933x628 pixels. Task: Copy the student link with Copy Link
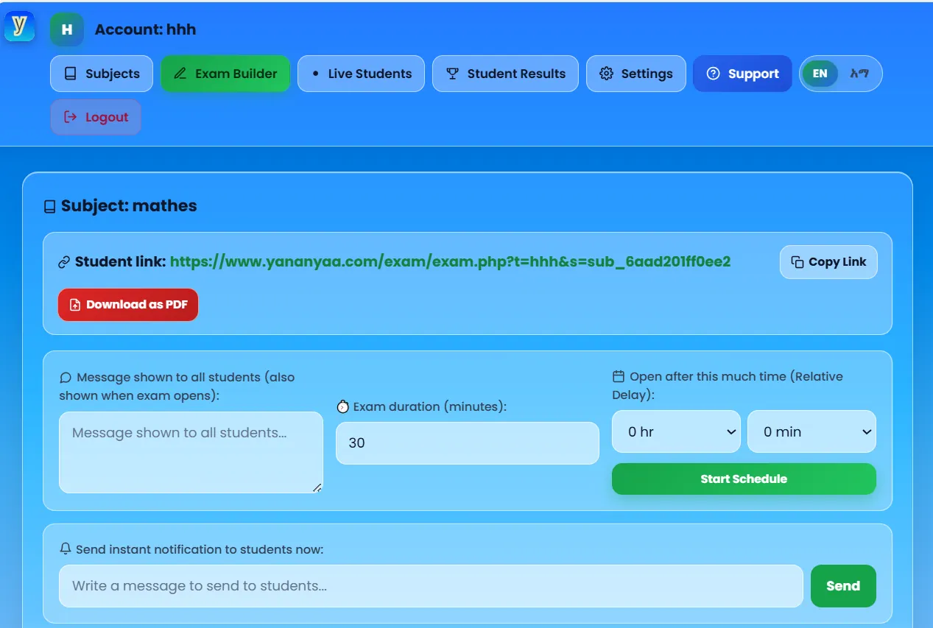coord(828,262)
